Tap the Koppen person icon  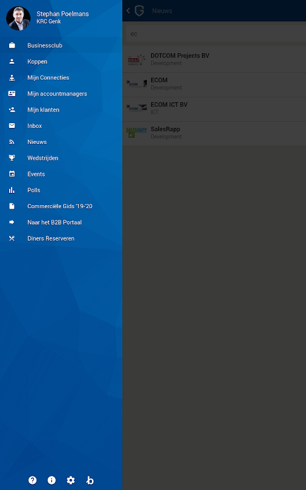point(12,62)
